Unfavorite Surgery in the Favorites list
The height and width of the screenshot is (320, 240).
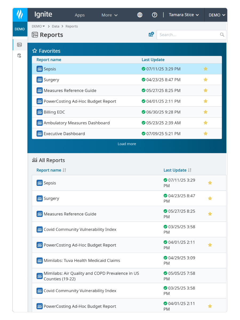pyautogui.click(x=205, y=80)
